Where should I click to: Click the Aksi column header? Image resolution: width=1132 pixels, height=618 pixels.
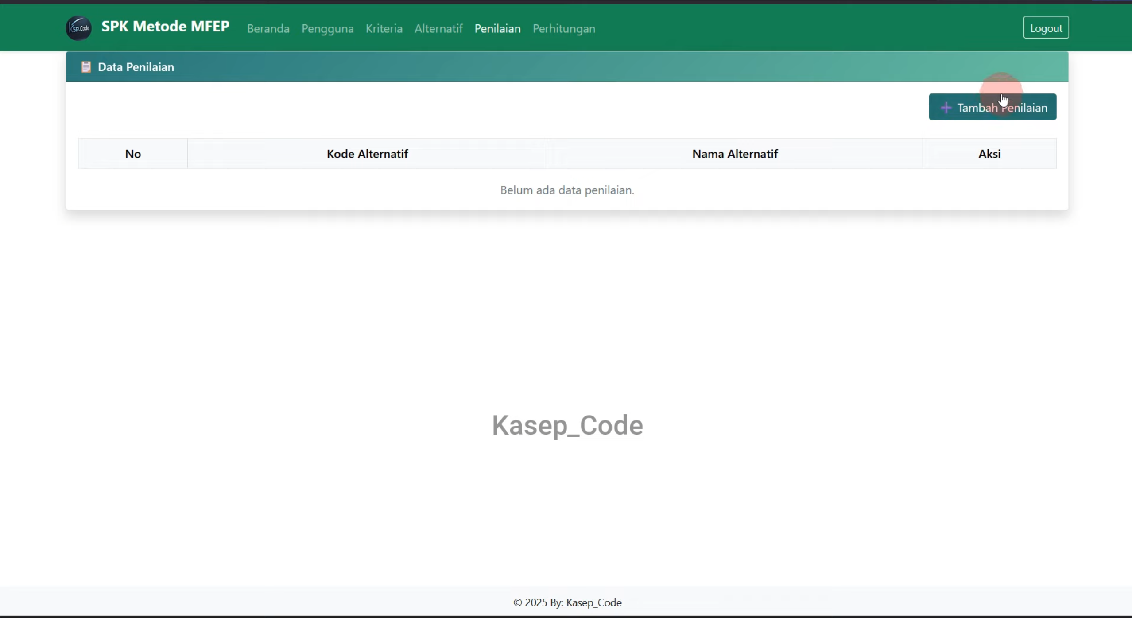pyautogui.click(x=989, y=154)
